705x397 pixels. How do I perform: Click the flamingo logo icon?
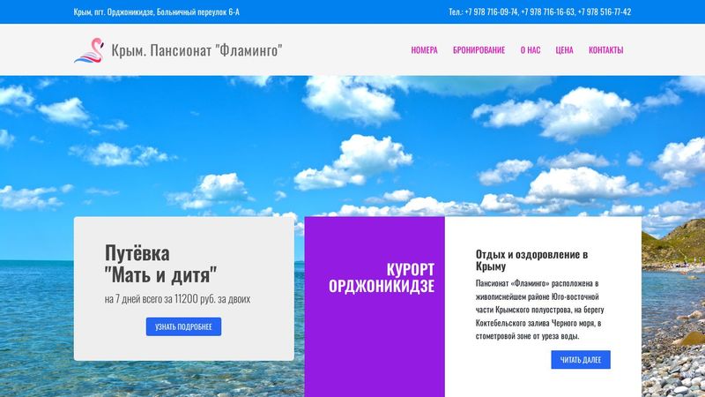tap(89, 50)
